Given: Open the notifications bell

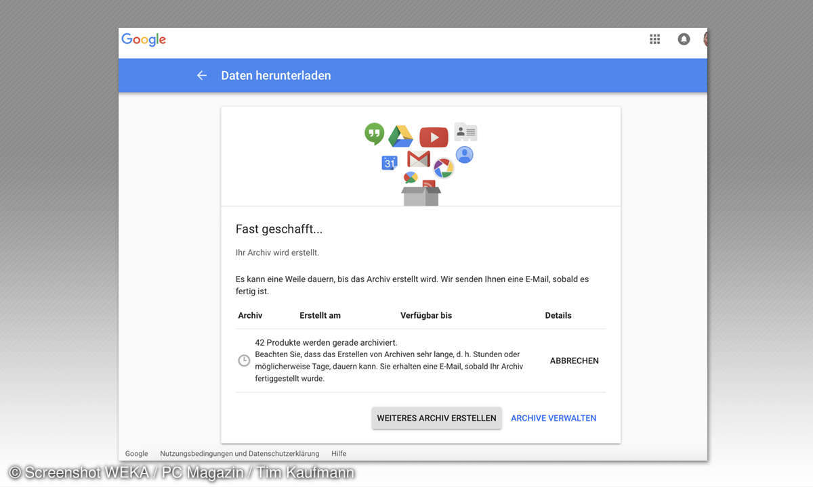Looking at the screenshot, I should (684, 39).
